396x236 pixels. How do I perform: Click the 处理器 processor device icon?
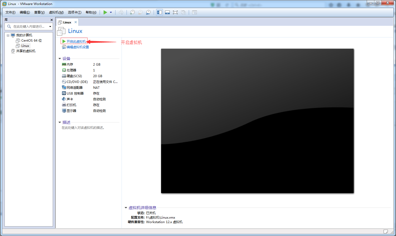coord(64,70)
